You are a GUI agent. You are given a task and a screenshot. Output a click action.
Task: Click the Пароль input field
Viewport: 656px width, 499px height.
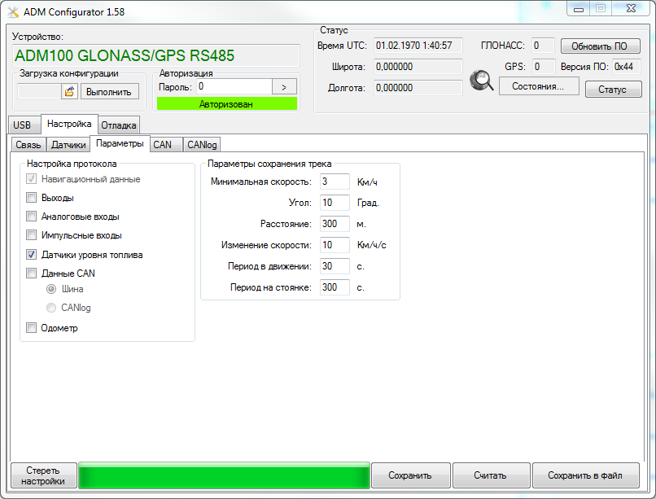pos(234,86)
